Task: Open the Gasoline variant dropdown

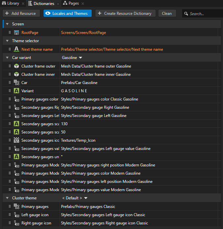Action: [x=72, y=58]
